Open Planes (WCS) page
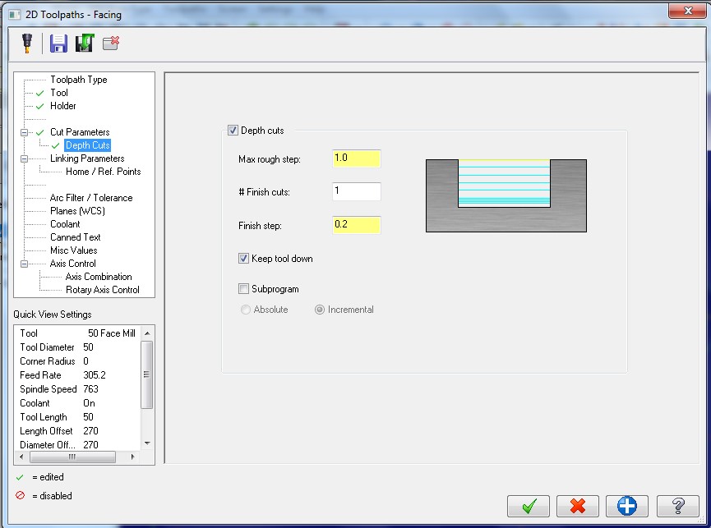This screenshot has height=528, width=711. [77, 211]
